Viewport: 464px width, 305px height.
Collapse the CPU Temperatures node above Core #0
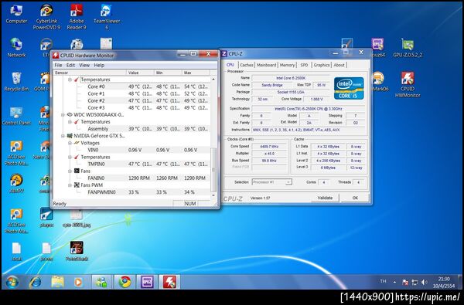70,80
